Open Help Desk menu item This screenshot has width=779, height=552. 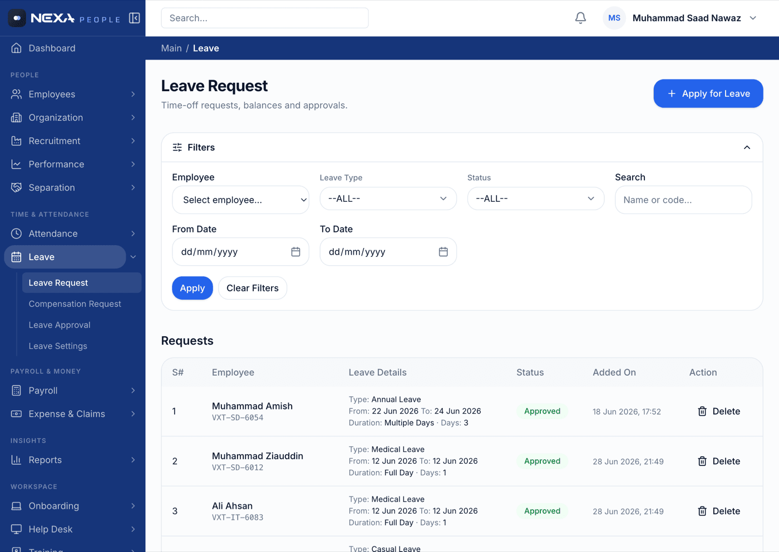pos(73,530)
